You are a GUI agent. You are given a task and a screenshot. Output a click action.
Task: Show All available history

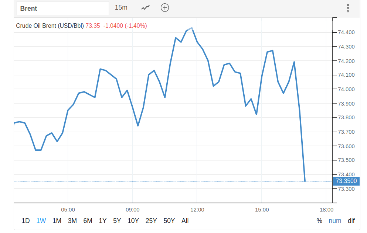click(x=185, y=221)
